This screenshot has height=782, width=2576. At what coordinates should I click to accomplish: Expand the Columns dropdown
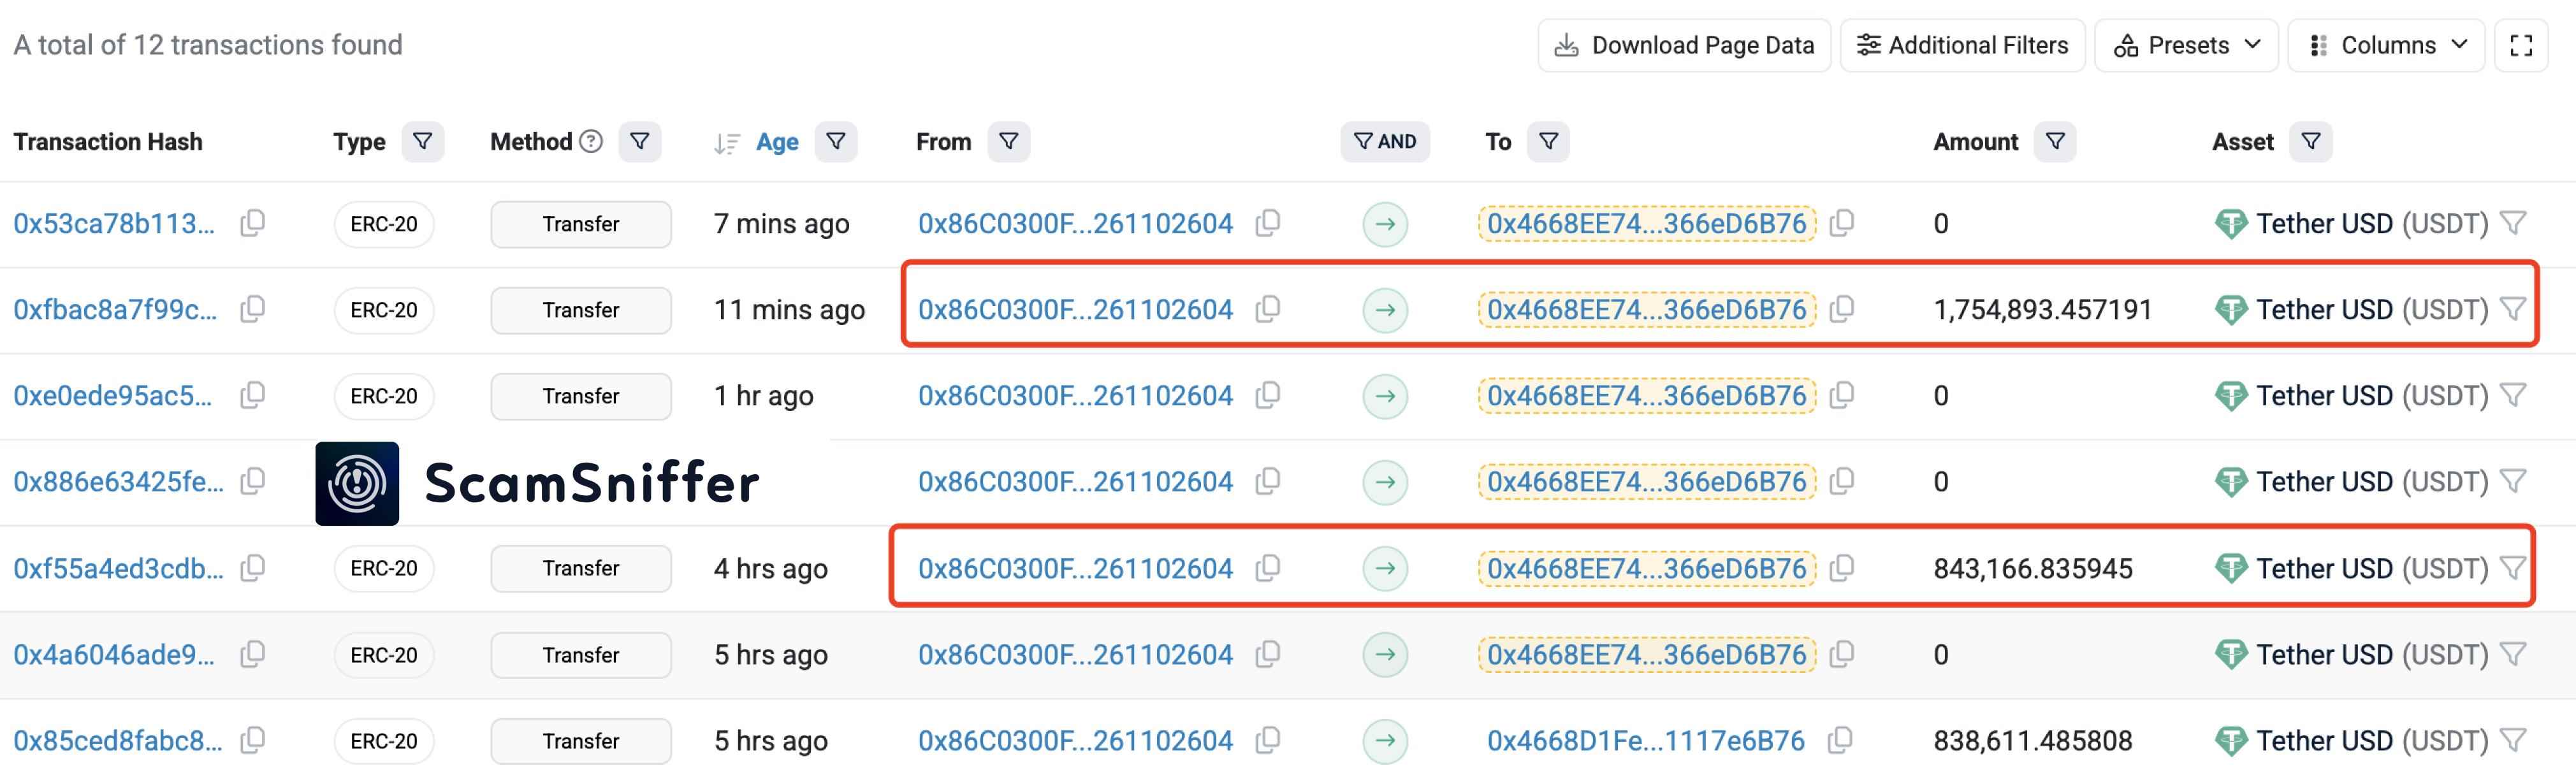click(x=2386, y=45)
